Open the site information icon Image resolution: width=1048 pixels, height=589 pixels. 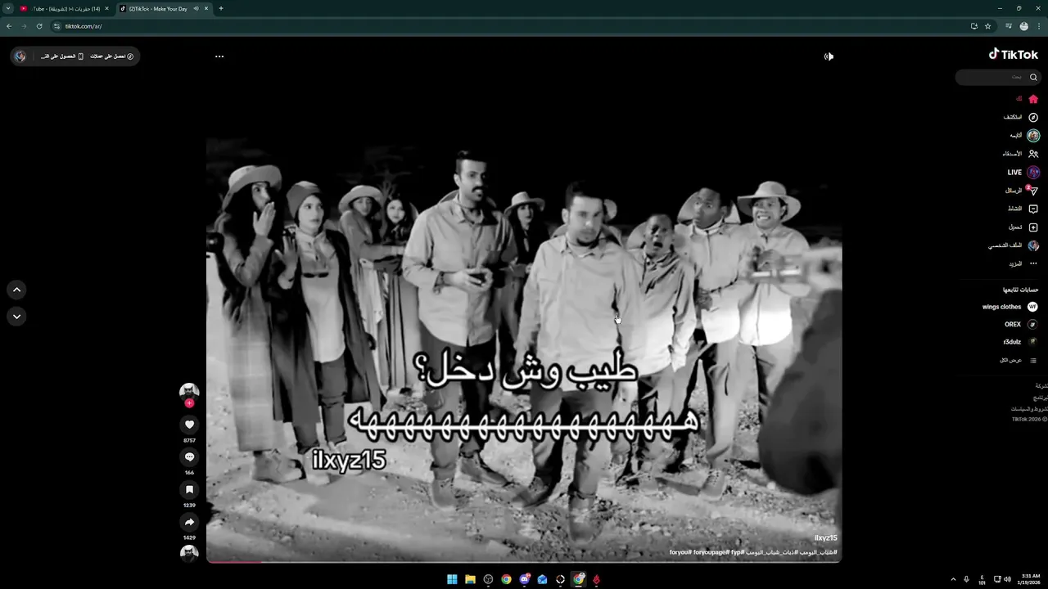tap(57, 26)
